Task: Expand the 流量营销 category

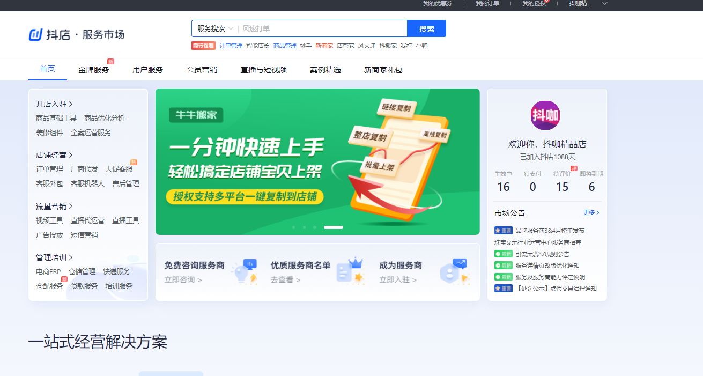Action: coord(54,207)
